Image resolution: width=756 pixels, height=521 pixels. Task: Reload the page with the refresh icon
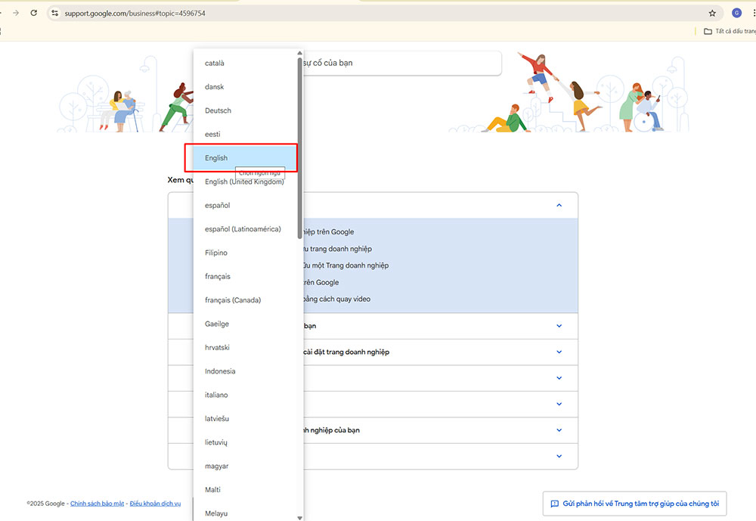coord(34,13)
